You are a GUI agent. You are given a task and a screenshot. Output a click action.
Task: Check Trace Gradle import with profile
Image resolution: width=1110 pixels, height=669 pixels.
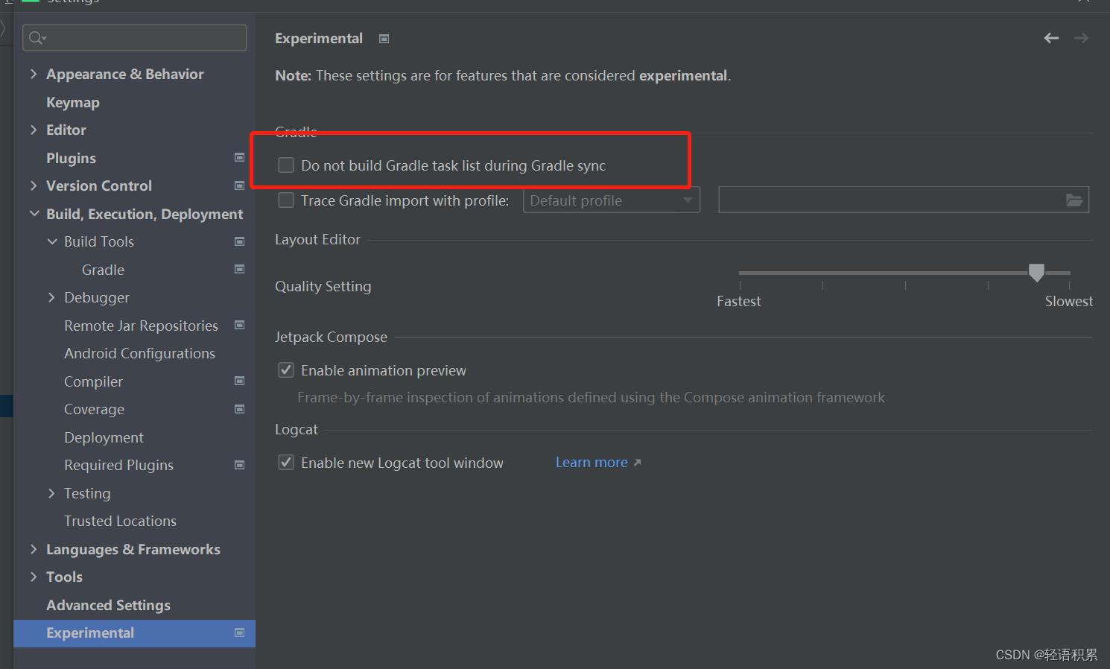pyautogui.click(x=286, y=200)
